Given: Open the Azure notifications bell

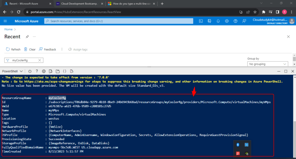Looking at the screenshot, I should pyautogui.click(x=218, y=21).
